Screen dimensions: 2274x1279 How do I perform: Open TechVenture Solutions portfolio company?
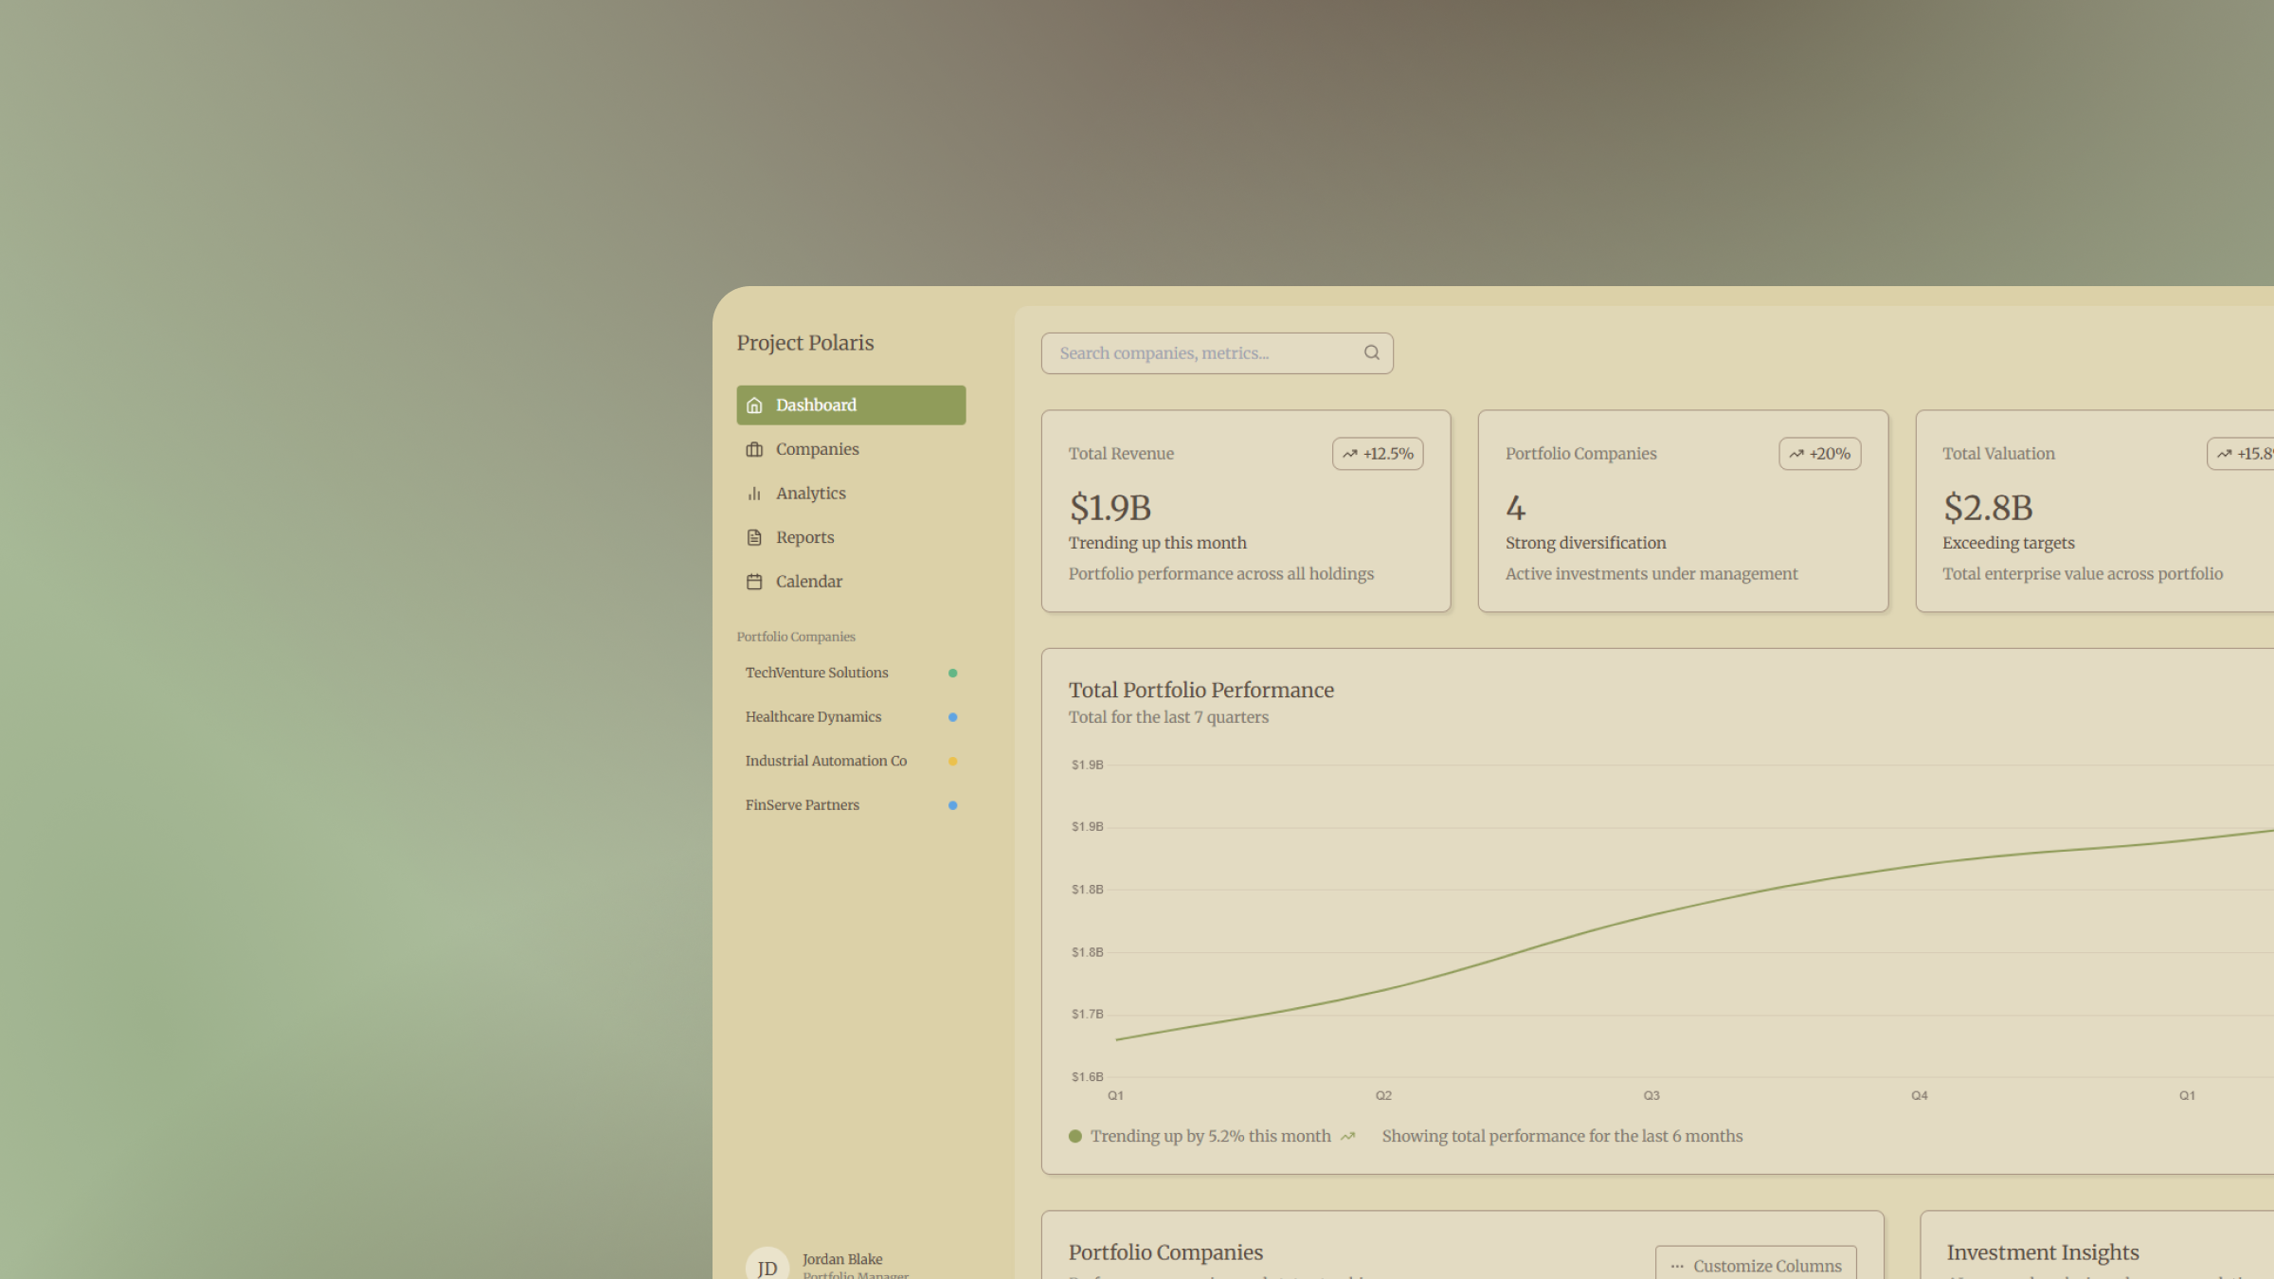[x=817, y=673]
